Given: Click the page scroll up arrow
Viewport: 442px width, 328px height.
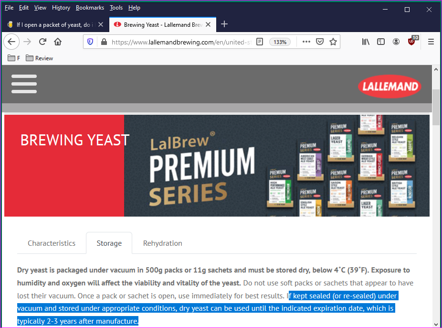Looking at the screenshot, I should click(x=436, y=69).
